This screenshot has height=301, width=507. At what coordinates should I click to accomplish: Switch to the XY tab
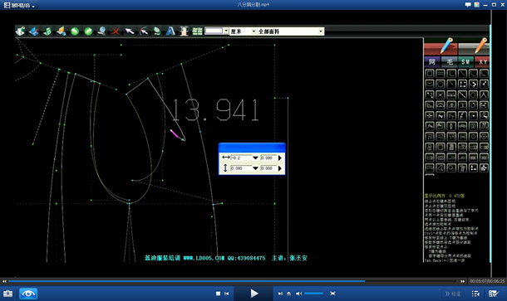point(482,62)
